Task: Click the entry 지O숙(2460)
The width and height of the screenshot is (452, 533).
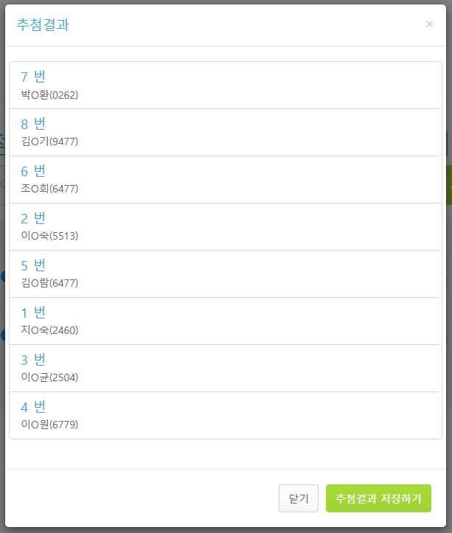Action: 49,330
